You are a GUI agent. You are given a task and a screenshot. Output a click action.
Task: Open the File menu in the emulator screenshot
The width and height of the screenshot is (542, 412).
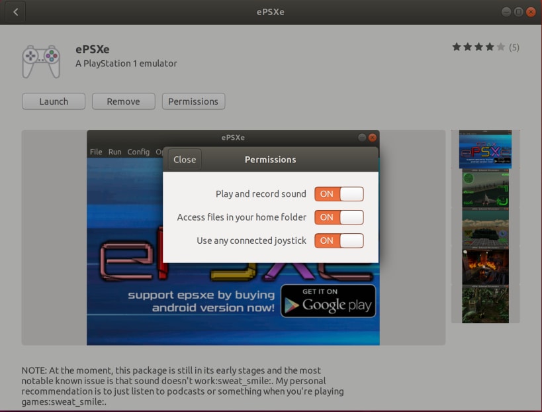point(95,152)
